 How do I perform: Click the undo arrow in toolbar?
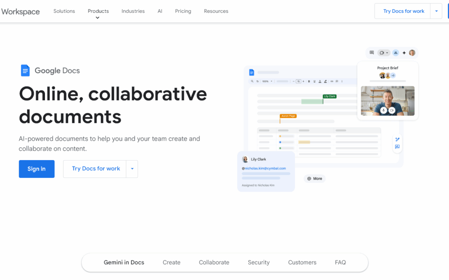[x=257, y=81]
